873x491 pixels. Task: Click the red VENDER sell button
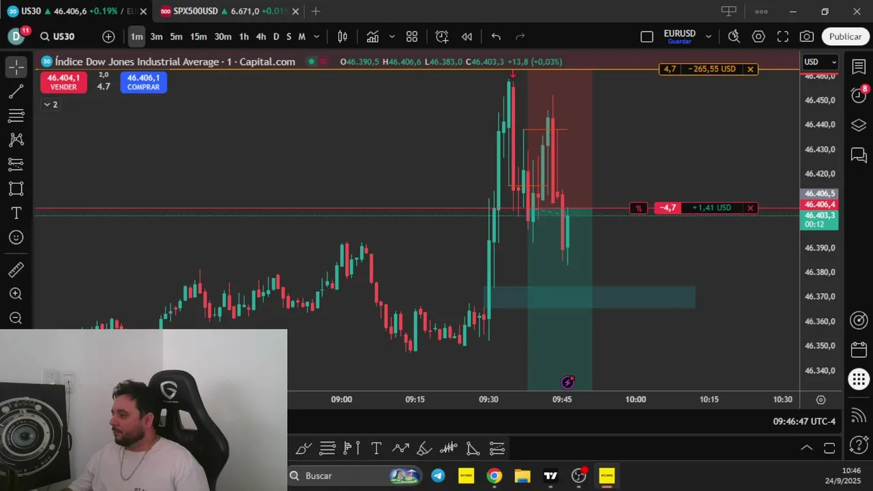pos(63,82)
